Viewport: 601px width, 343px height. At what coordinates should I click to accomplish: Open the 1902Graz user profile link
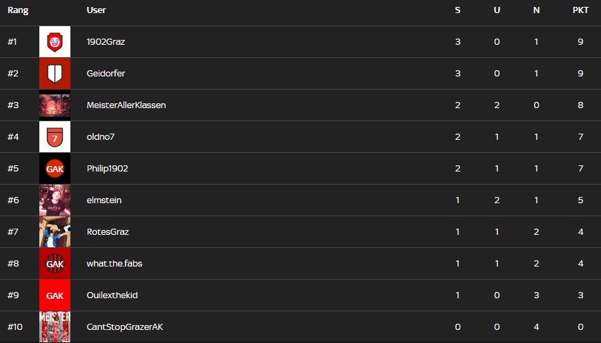pos(106,42)
